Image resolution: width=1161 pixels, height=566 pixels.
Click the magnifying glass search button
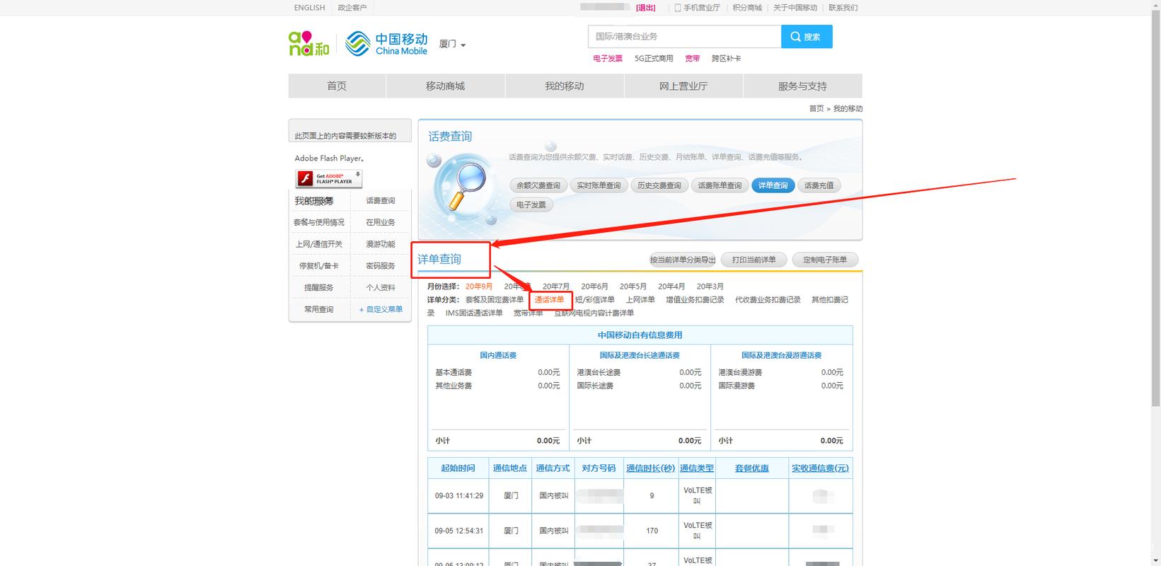point(807,36)
